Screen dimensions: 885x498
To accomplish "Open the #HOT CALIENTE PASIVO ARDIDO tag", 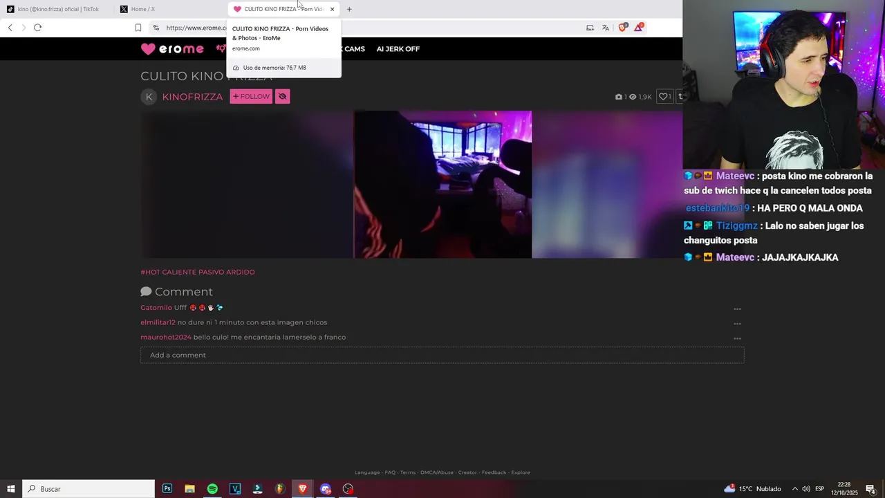I will pyautogui.click(x=198, y=272).
